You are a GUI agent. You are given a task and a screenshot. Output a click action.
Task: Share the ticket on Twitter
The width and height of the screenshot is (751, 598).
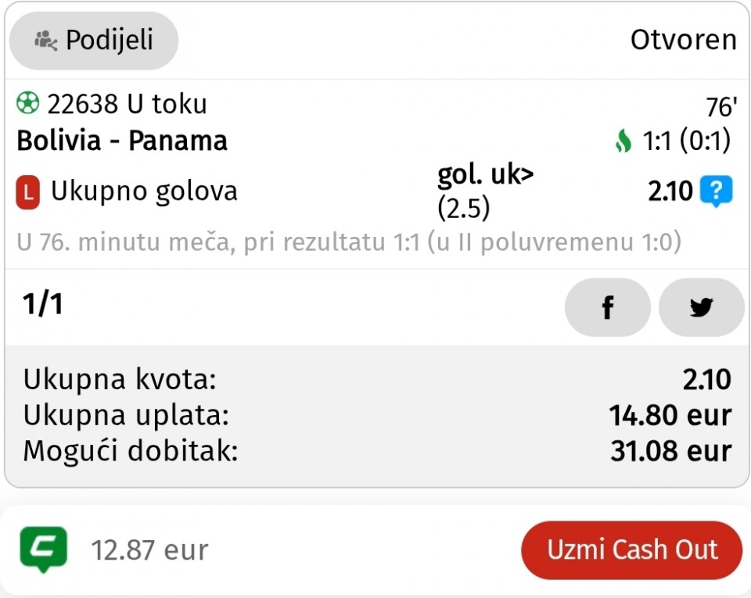coord(701,307)
